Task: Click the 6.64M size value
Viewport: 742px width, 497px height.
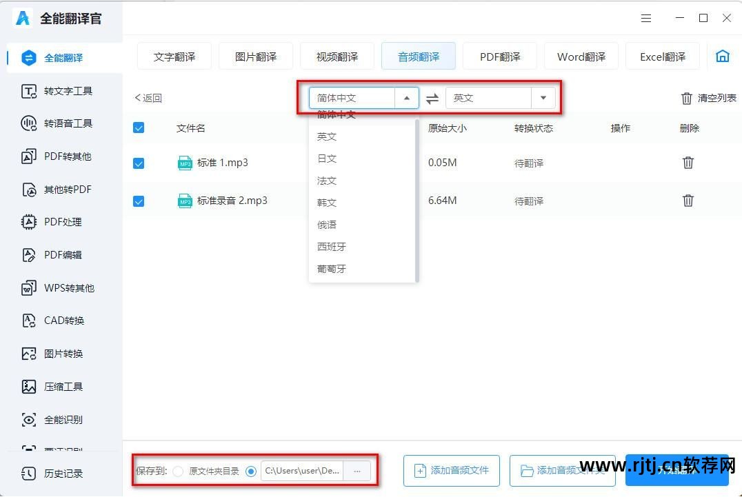Action: point(443,201)
